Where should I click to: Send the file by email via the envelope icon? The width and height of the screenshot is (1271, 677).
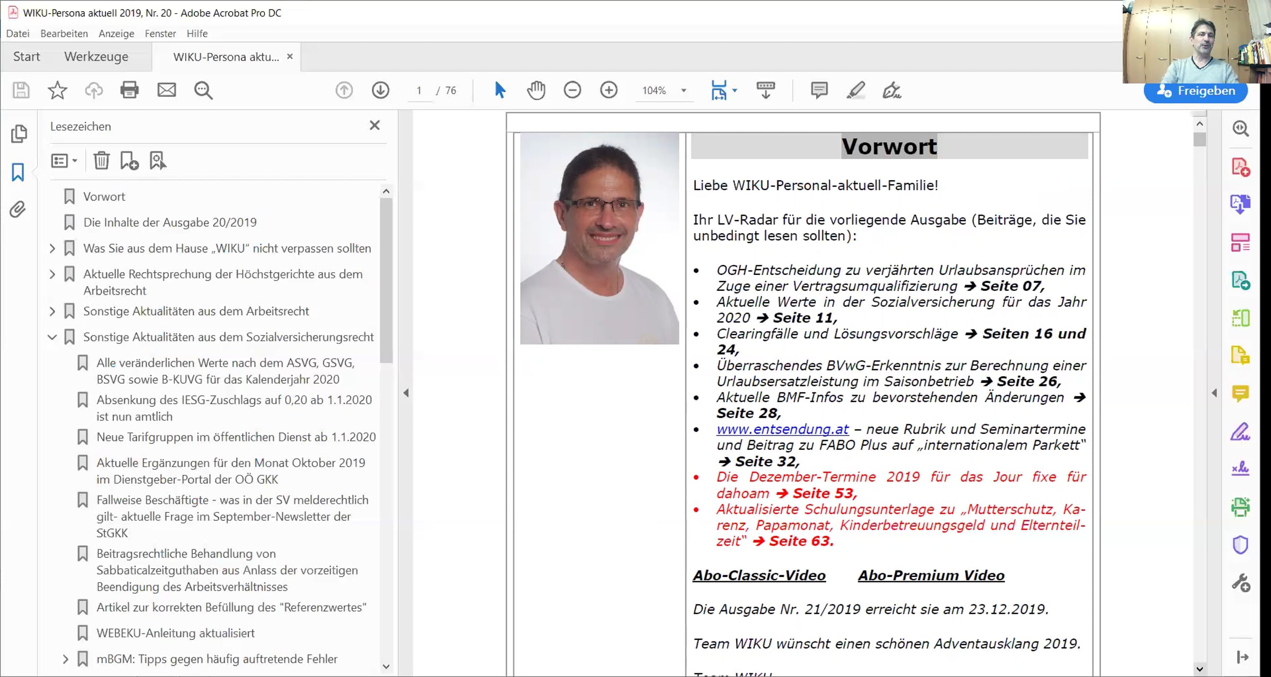click(x=166, y=90)
